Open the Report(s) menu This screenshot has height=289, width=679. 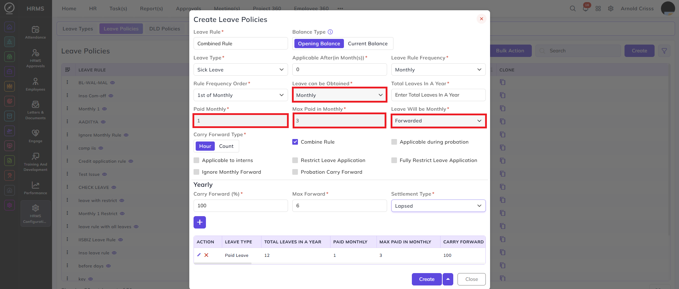click(151, 8)
